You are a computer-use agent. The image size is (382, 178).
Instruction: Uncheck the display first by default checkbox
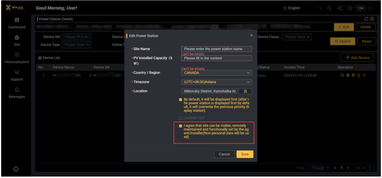click(181, 99)
